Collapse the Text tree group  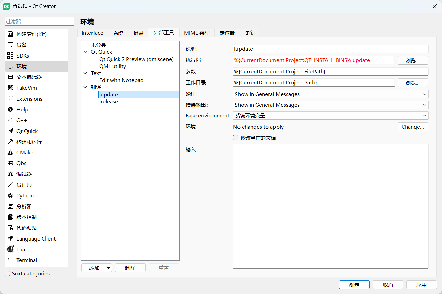click(x=85, y=73)
